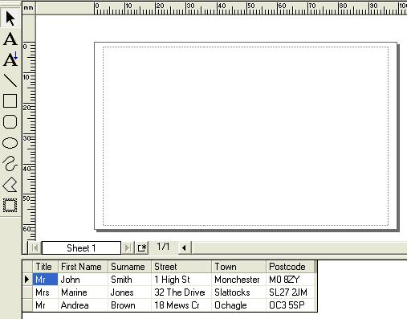Click the horizontal scrollbar left arrow

pyautogui.click(x=184, y=247)
